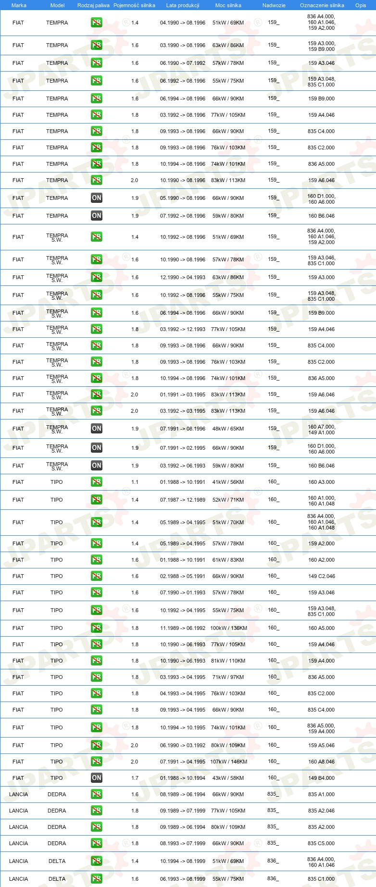The width and height of the screenshot is (376, 887).
Task: Select the engine code 160 A5.000
Action: [322, 628]
